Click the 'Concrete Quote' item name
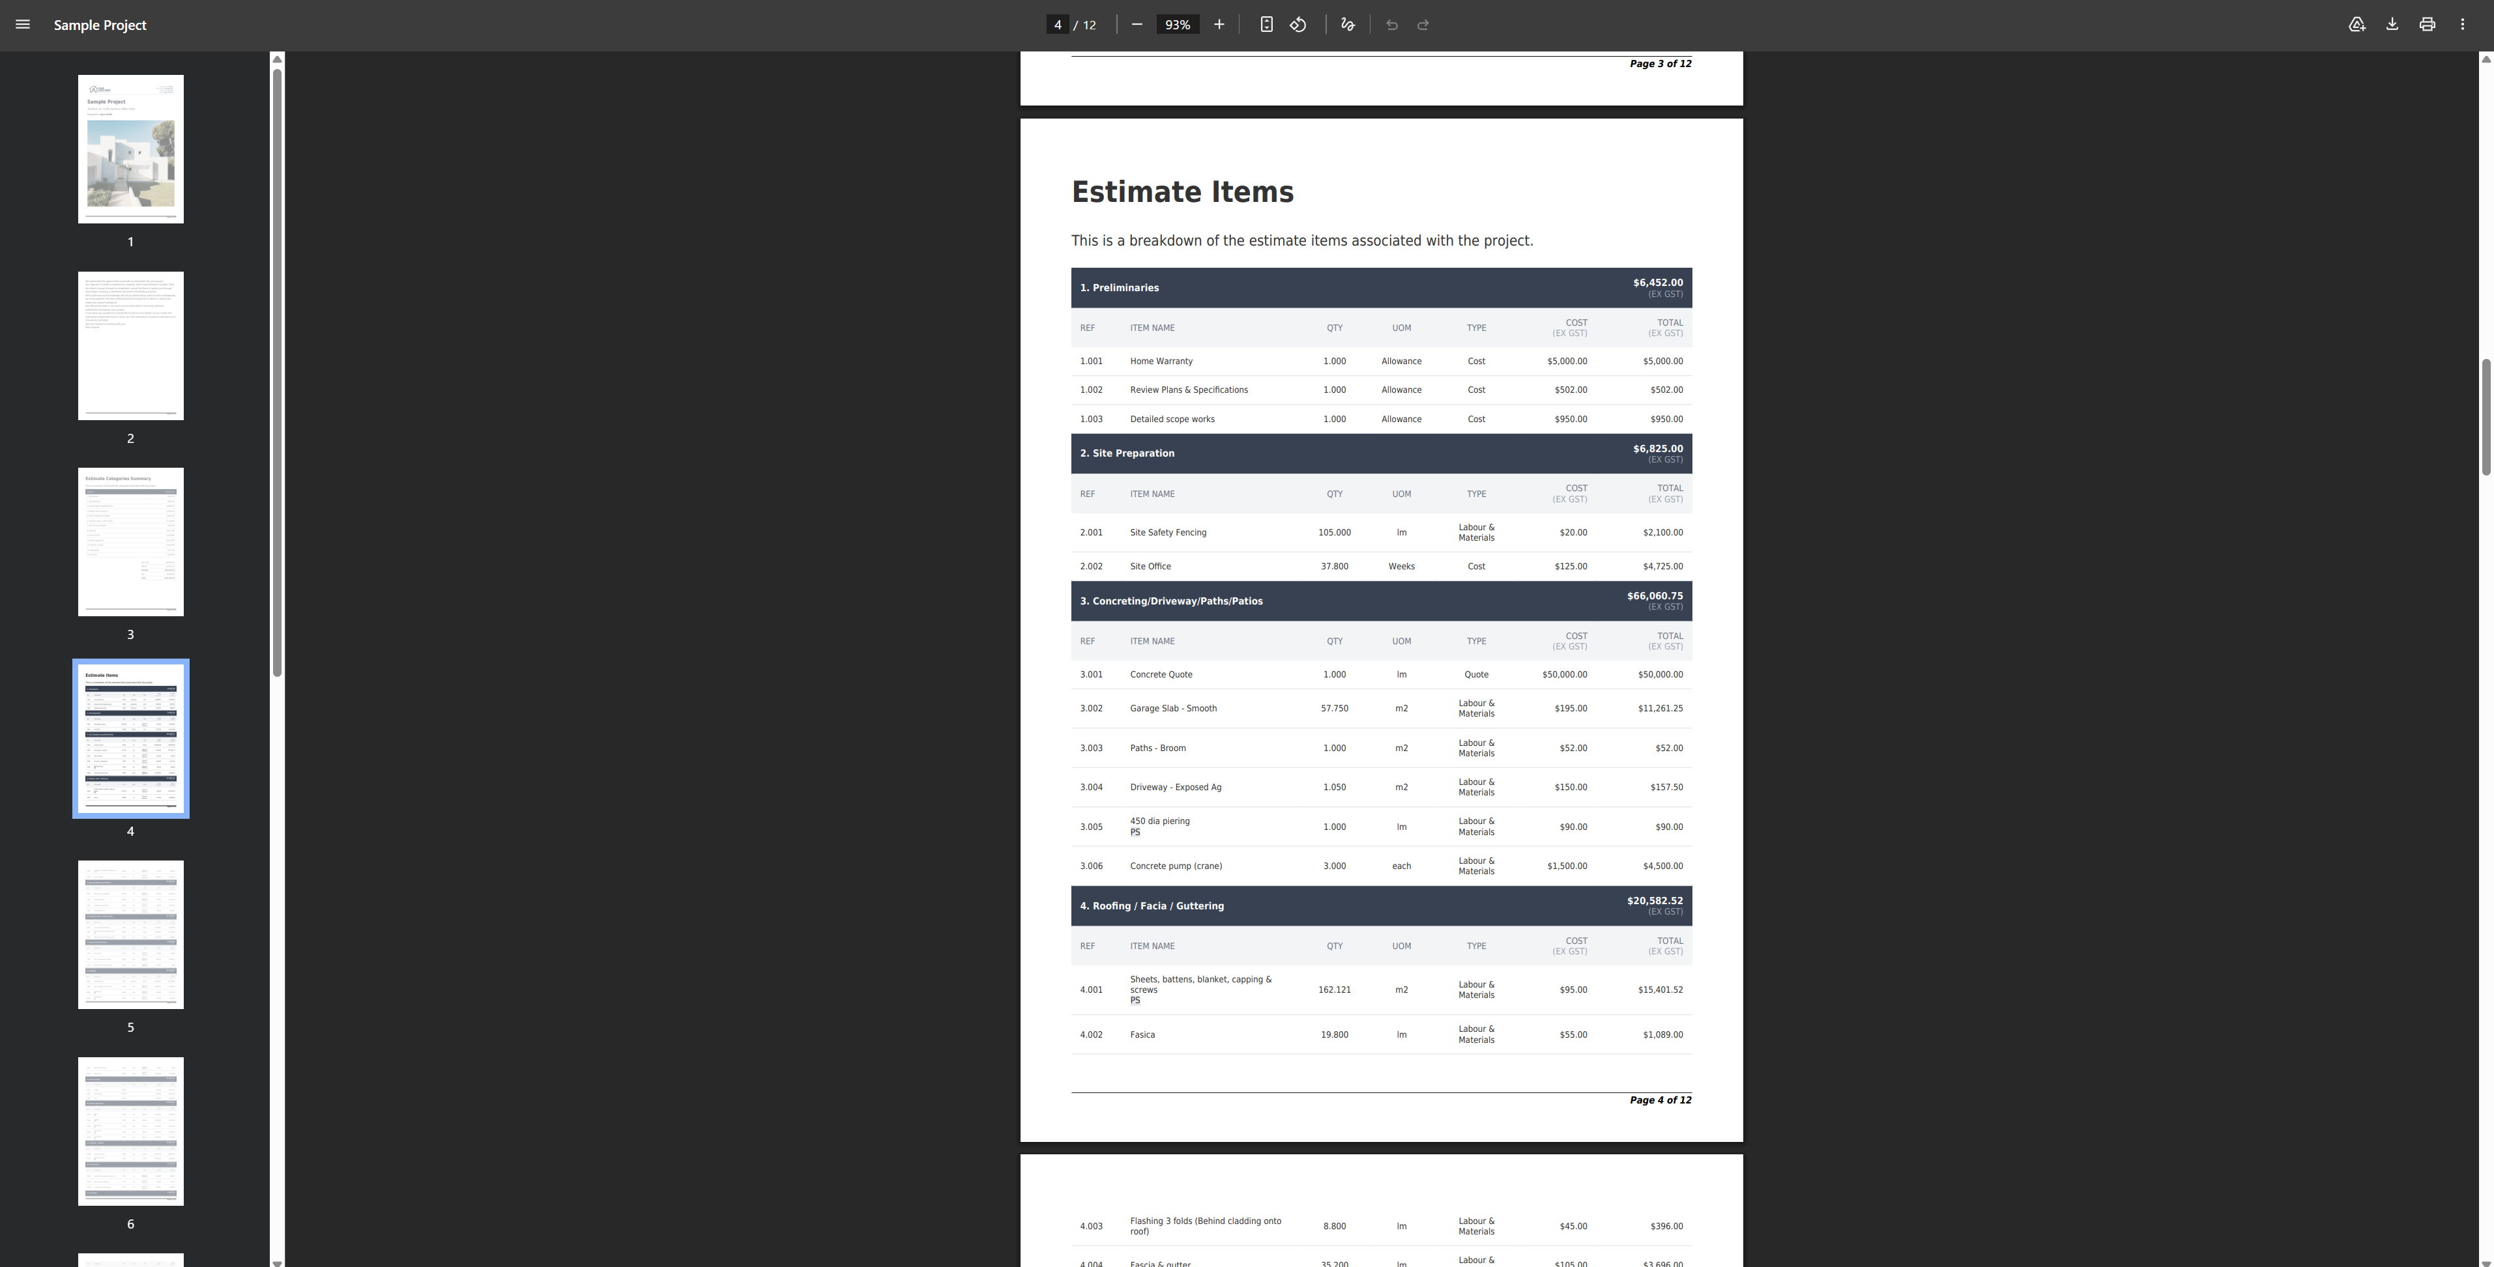Image resolution: width=2494 pixels, height=1267 pixels. pyautogui.click(x=1161, y=675)
